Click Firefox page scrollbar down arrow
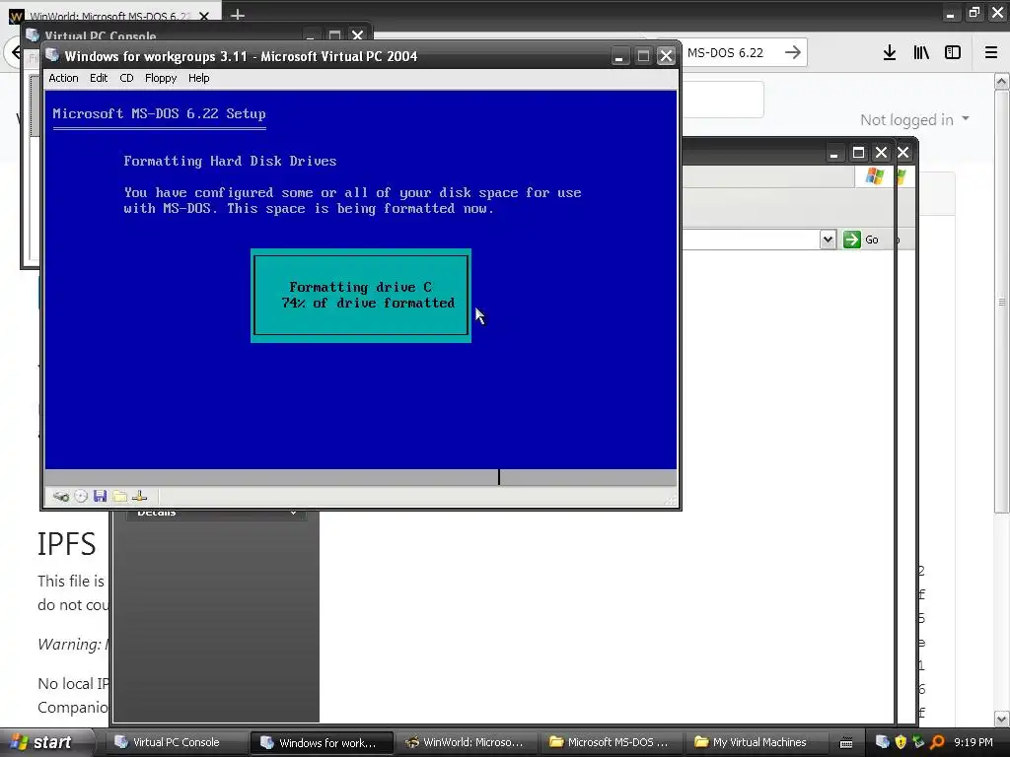The image size is (1010, 757). coord(1002,719)
